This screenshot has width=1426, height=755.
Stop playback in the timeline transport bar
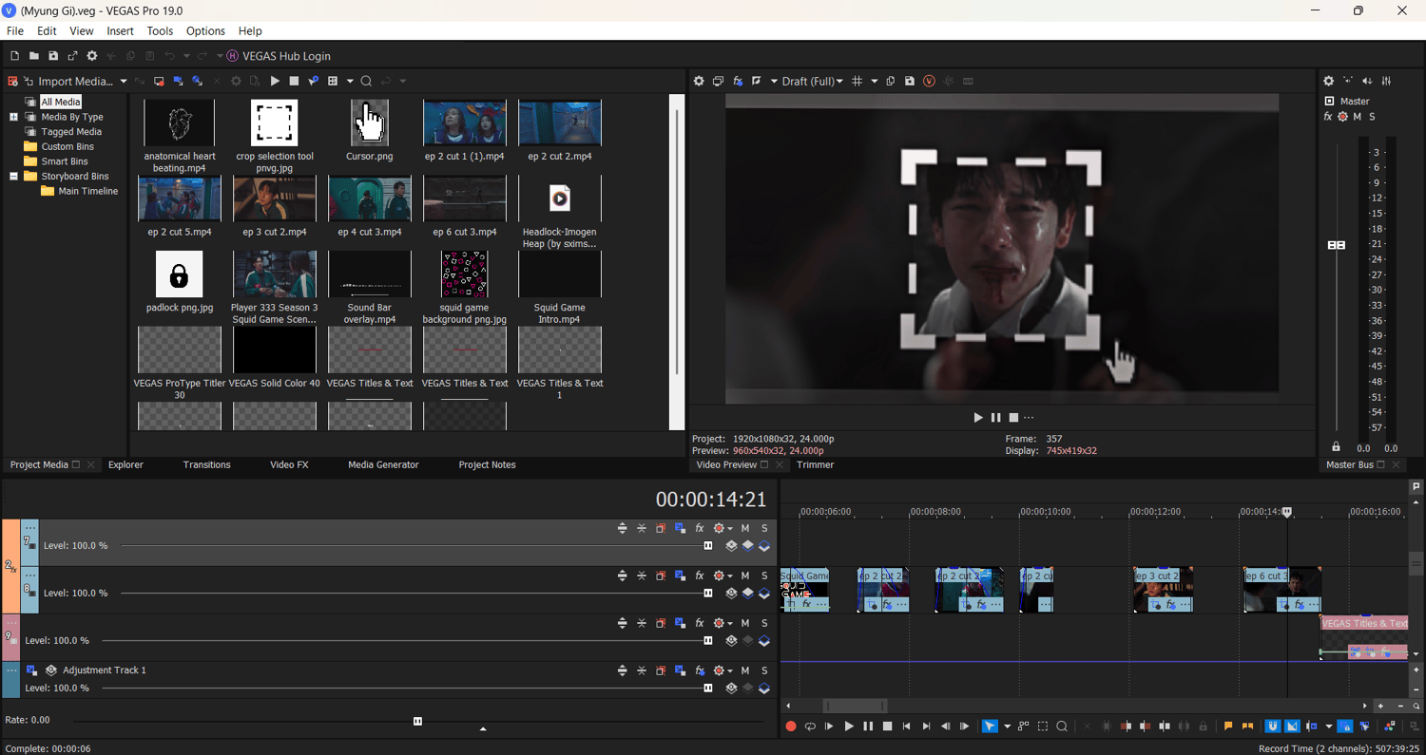point(887,727)
